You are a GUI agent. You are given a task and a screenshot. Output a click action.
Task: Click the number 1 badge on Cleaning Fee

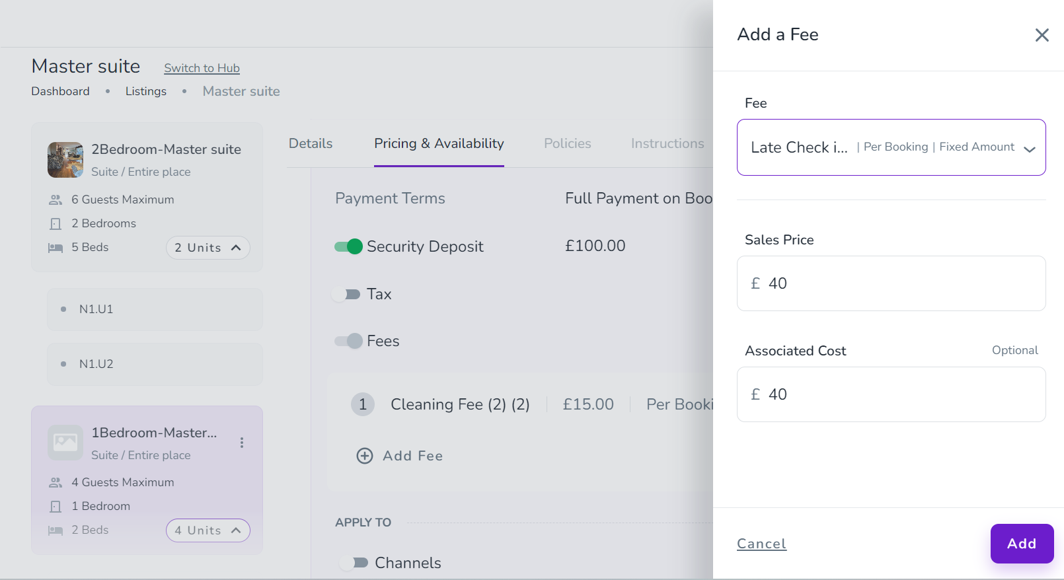(x=363, y=404)
